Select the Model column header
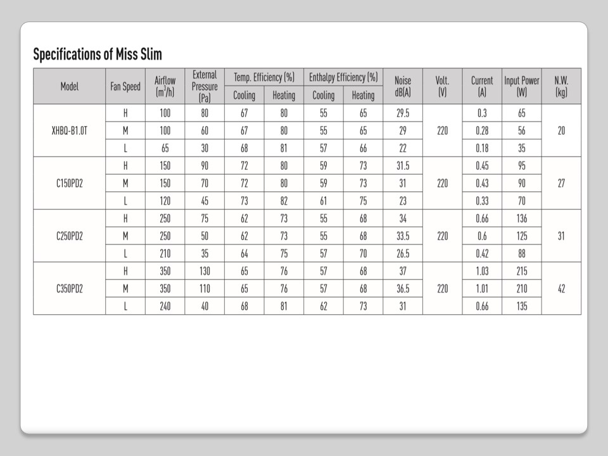Image resolution: width=608 pixels, height=456 pixels. coord(70,86)
